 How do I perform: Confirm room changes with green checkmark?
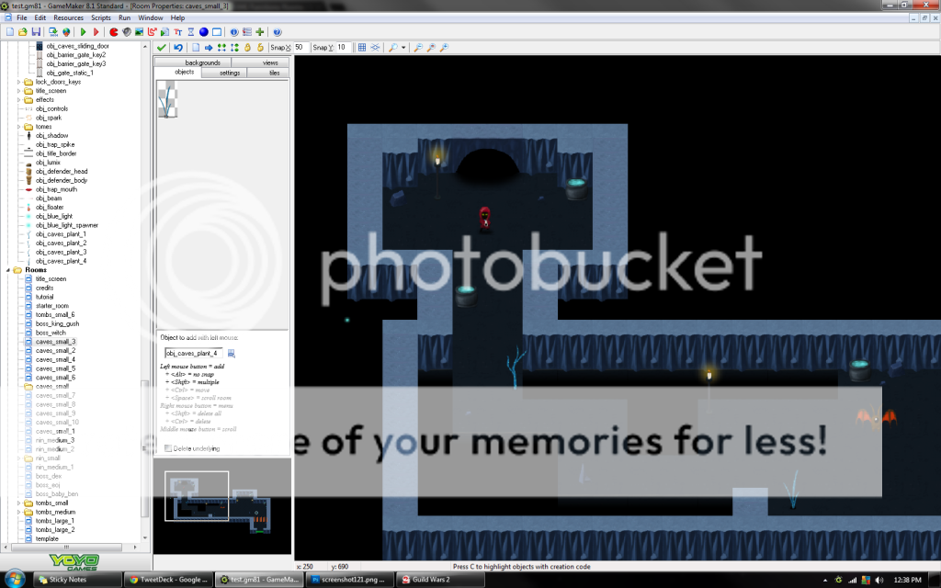pyautogui.click(x=162, y=47)
